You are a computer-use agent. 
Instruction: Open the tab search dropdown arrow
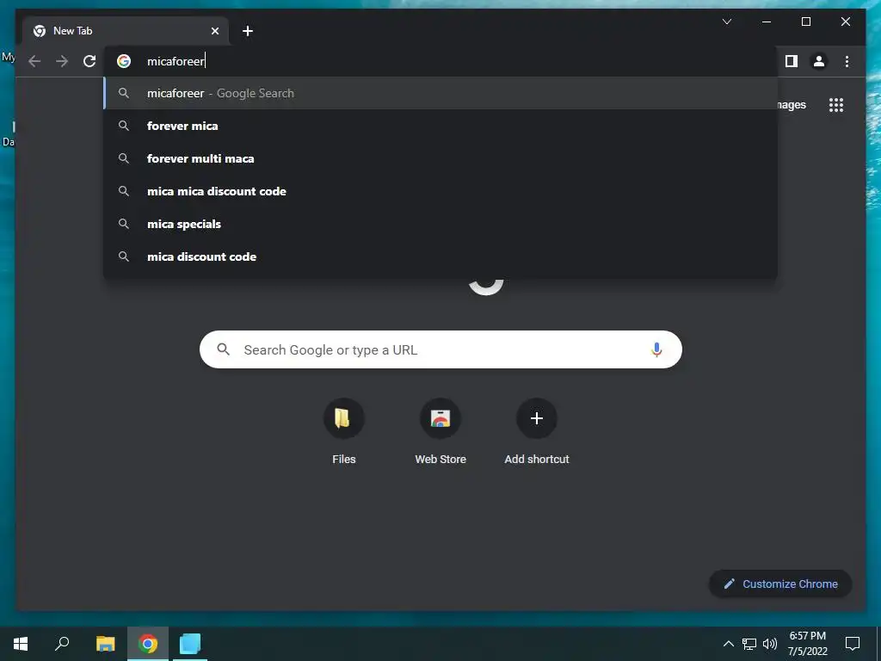726,22
